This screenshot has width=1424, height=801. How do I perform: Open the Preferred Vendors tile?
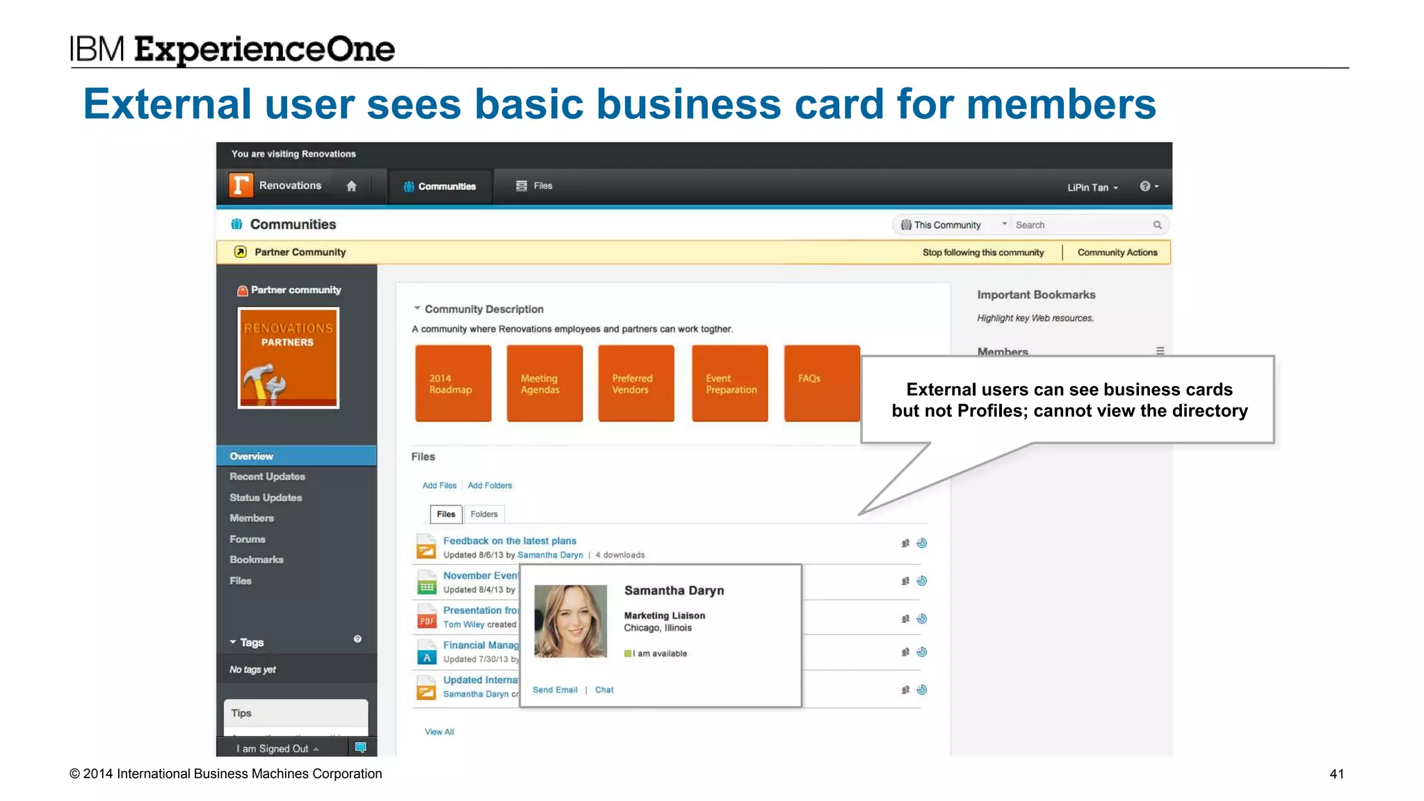636,383
